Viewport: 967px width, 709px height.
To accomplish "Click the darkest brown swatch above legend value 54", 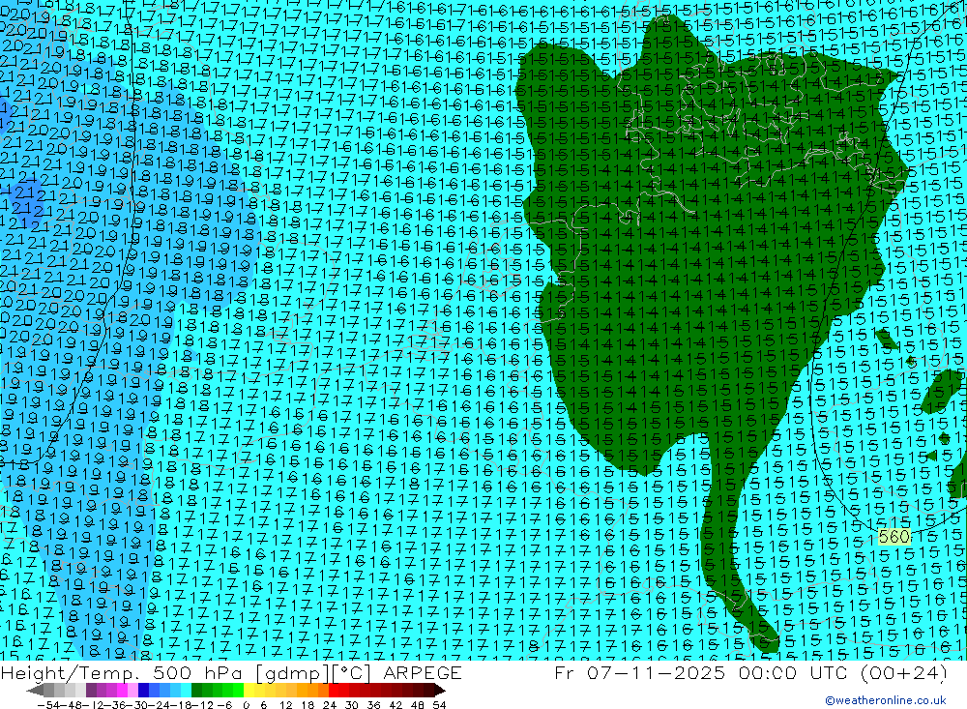I will tap(428, 690).
